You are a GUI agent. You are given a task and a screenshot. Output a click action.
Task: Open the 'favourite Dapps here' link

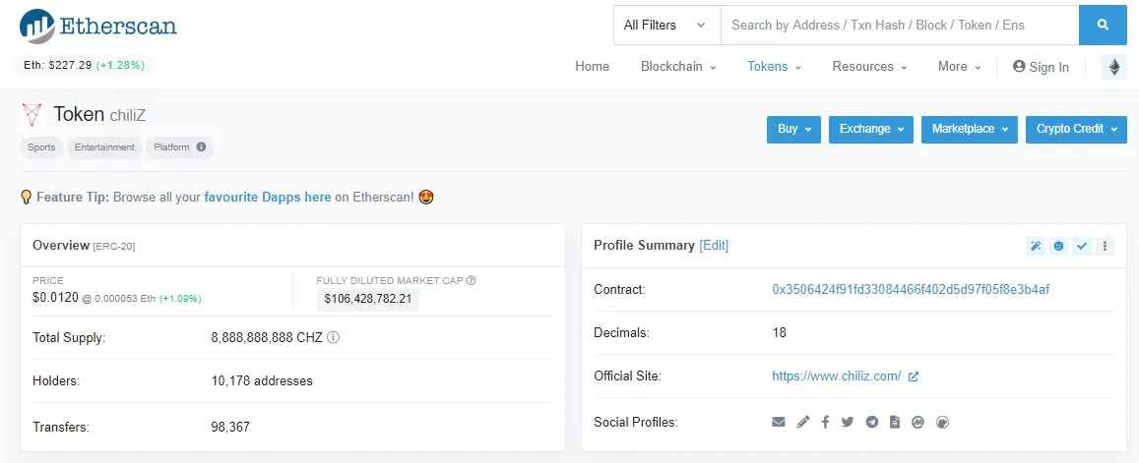[x=268, y=197]
